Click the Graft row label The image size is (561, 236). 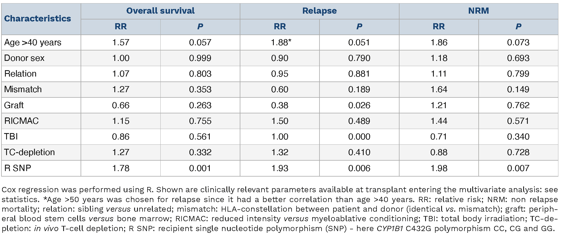point(14,105)
